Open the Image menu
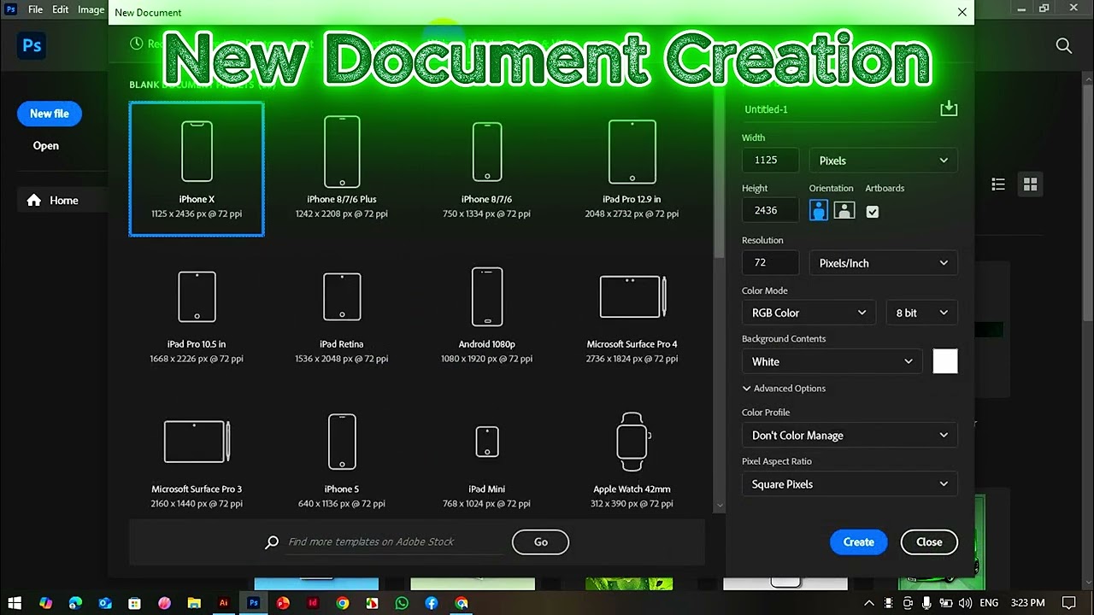 click(x=91, y=9)
